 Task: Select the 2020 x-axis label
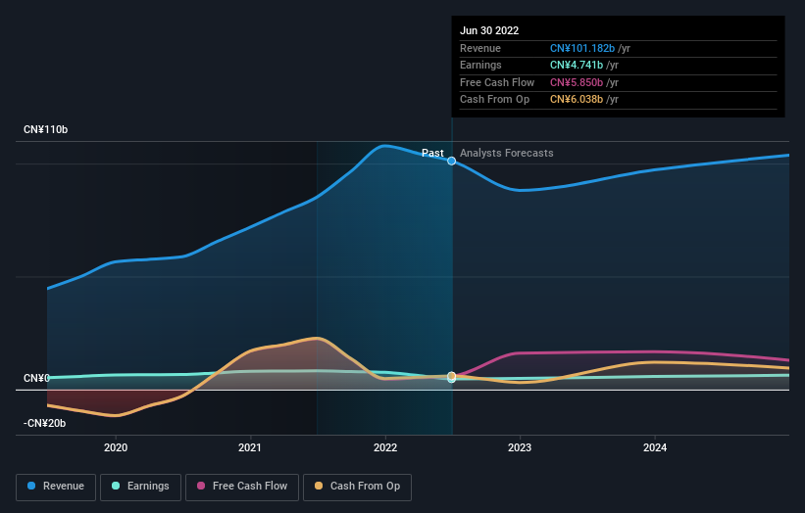click(116, 447)
